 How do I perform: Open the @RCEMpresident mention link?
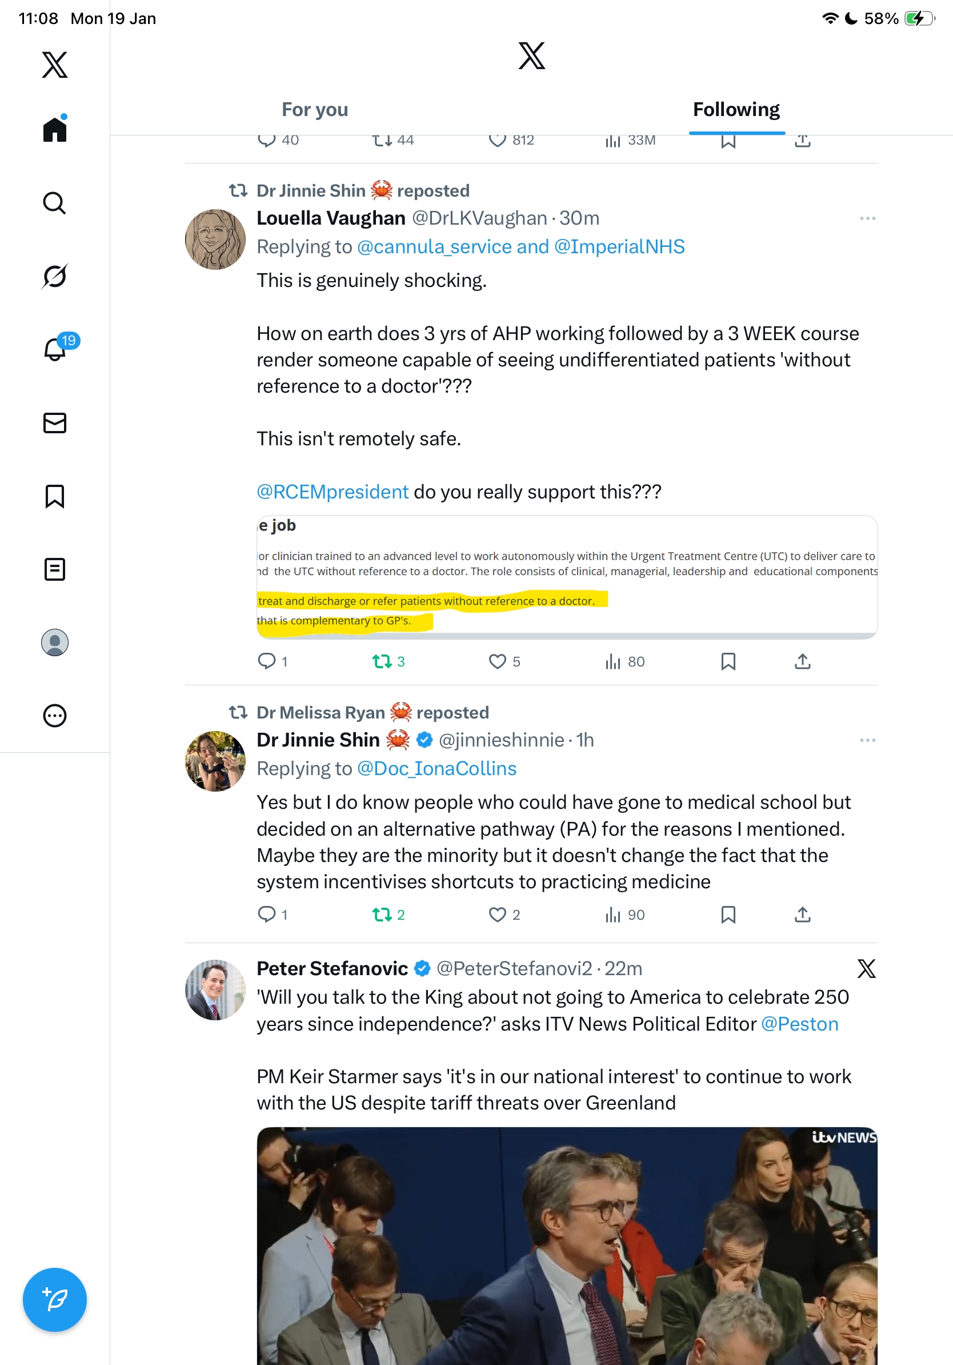(x=332, y=492)
